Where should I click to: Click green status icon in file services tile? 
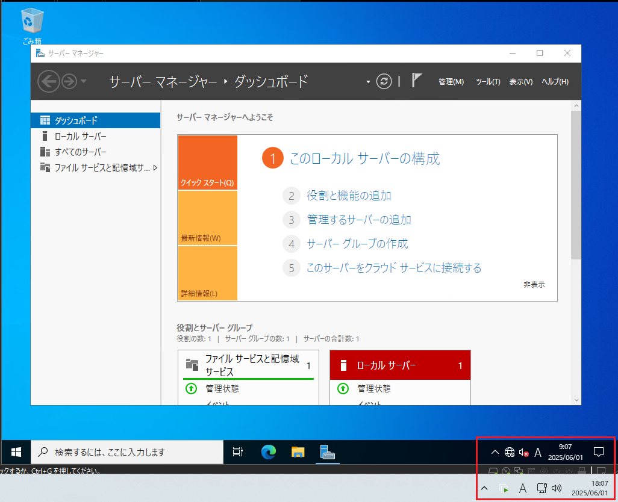pyautogui.click(x=191, y=389)
